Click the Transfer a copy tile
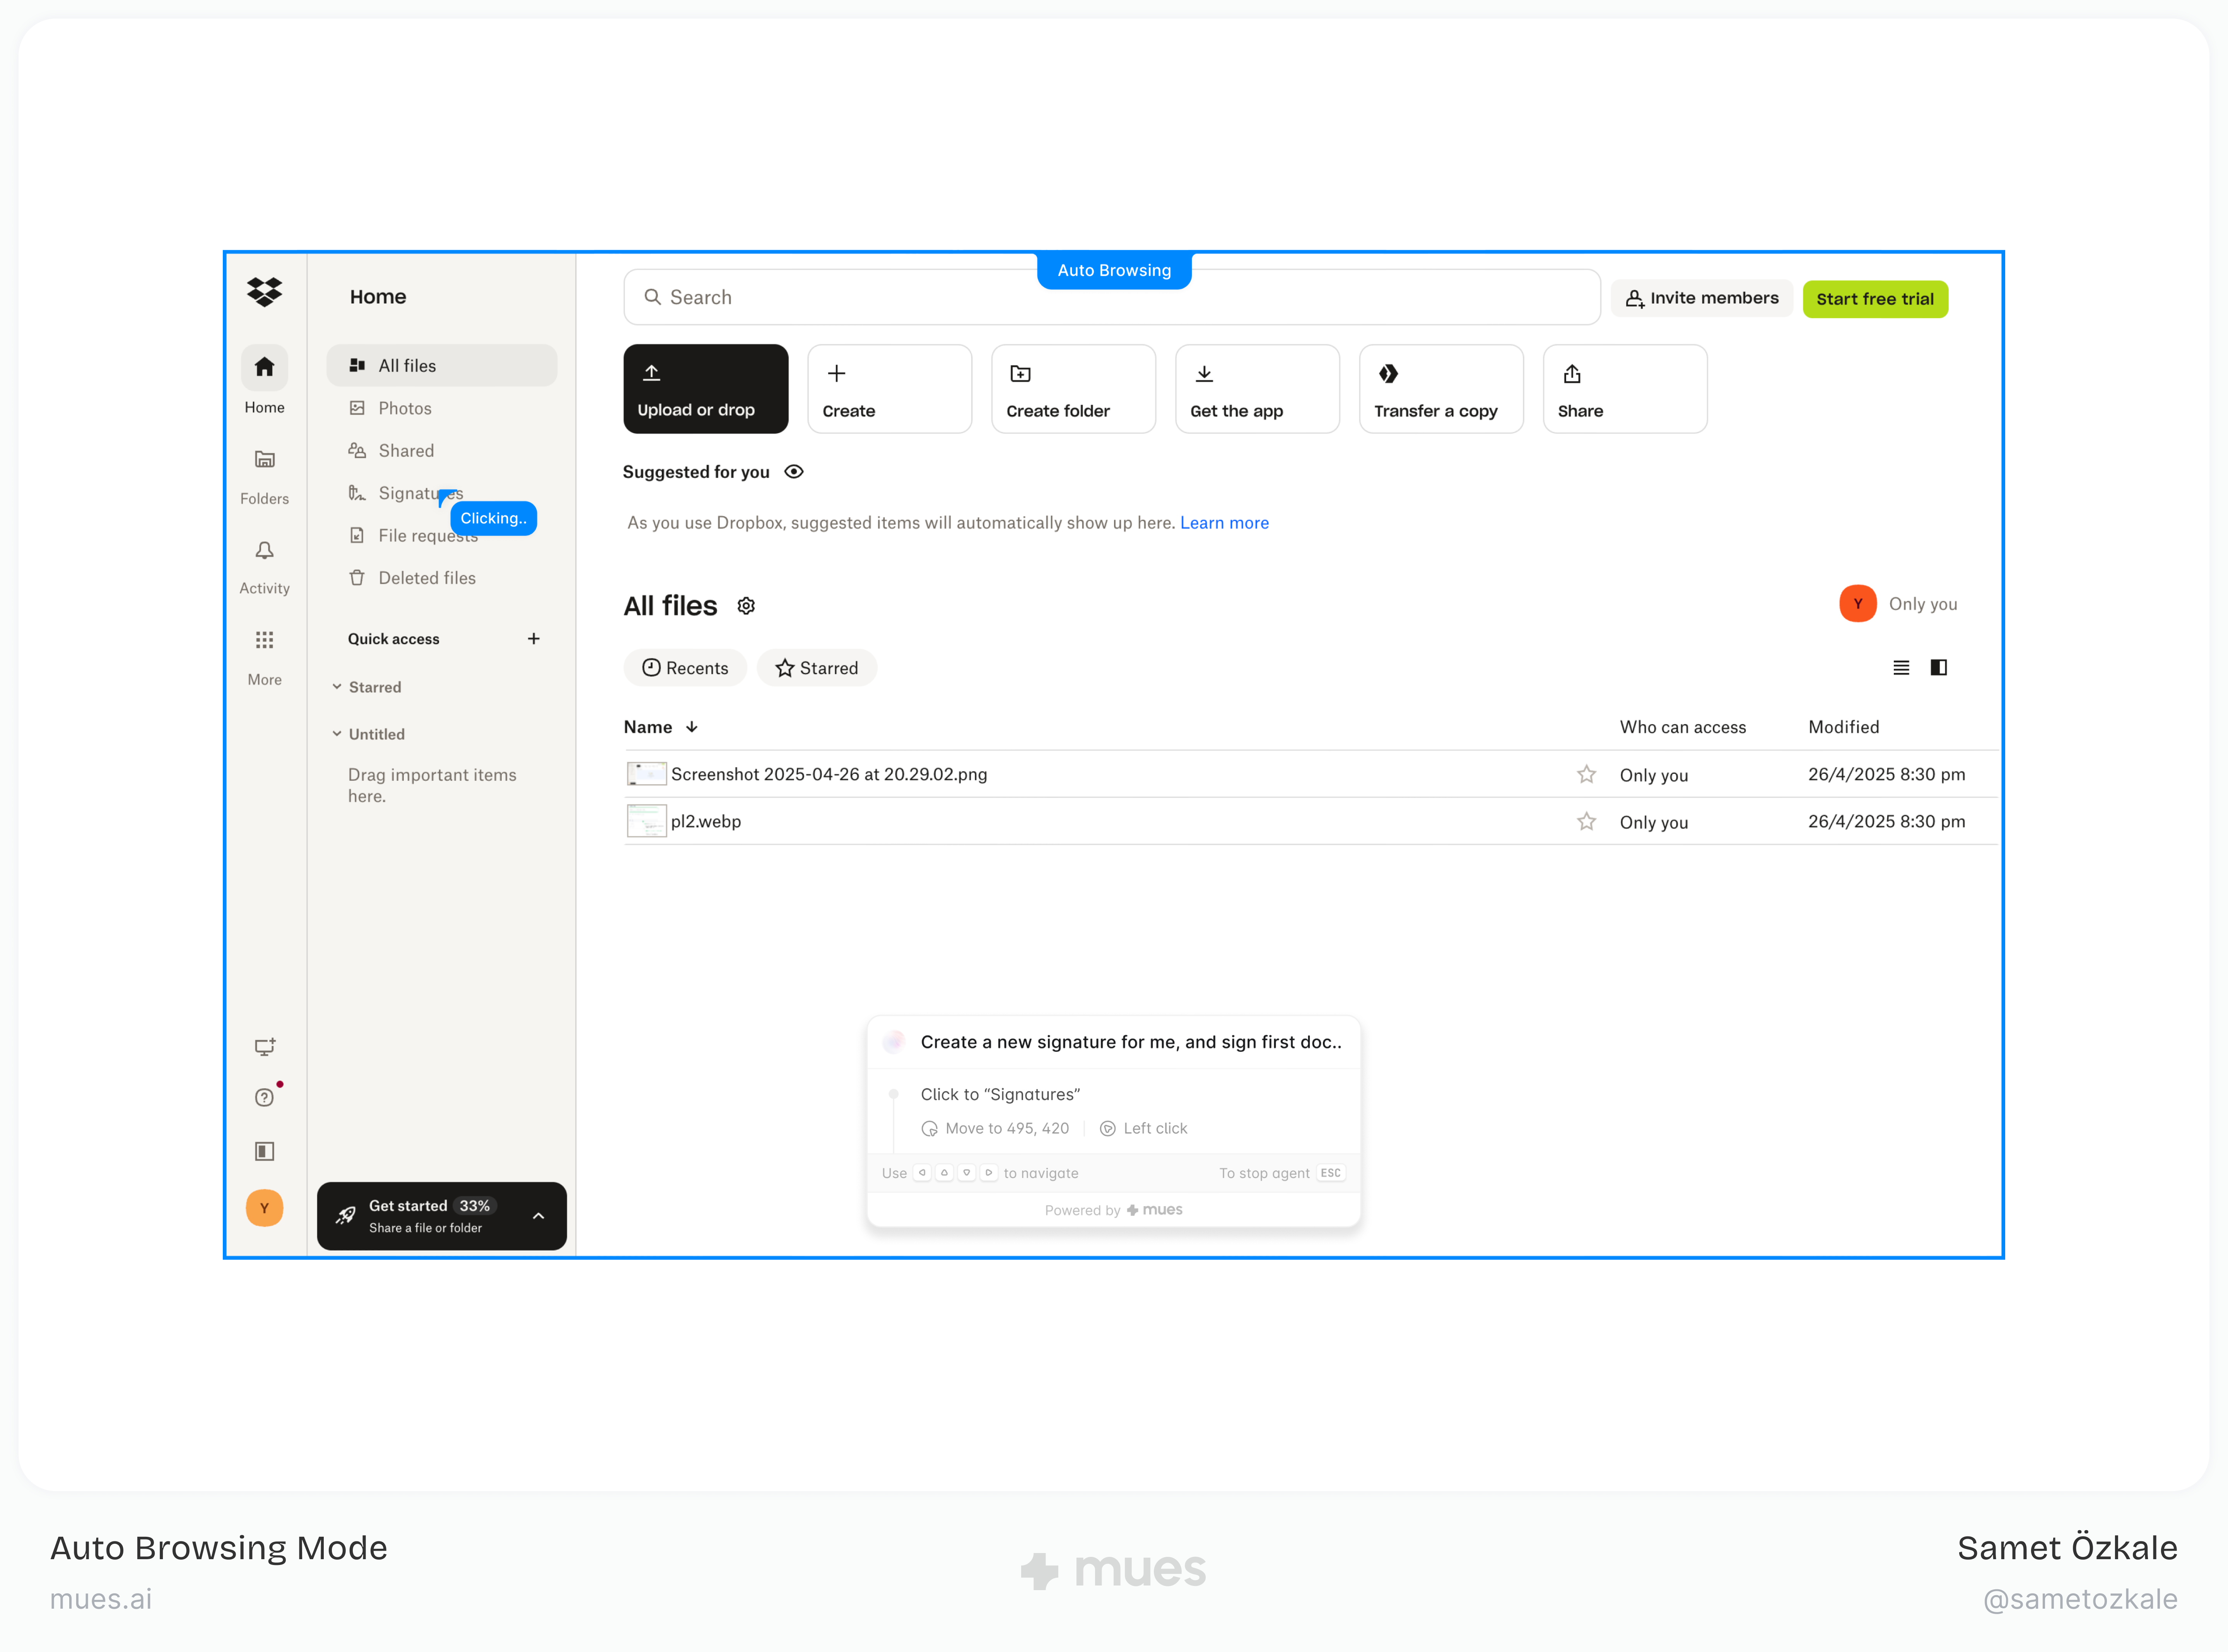The image size is (2228, 1652). pyautogui.click(x=1440, y=389)
